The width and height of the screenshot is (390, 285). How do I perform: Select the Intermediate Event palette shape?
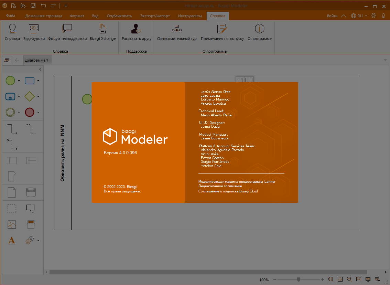click(10, 112)
